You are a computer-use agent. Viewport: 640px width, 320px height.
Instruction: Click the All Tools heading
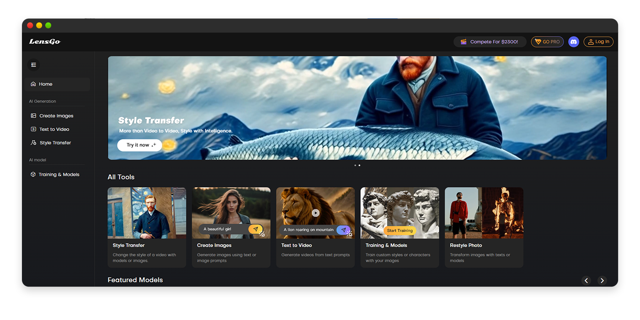[x=121, y=177]
